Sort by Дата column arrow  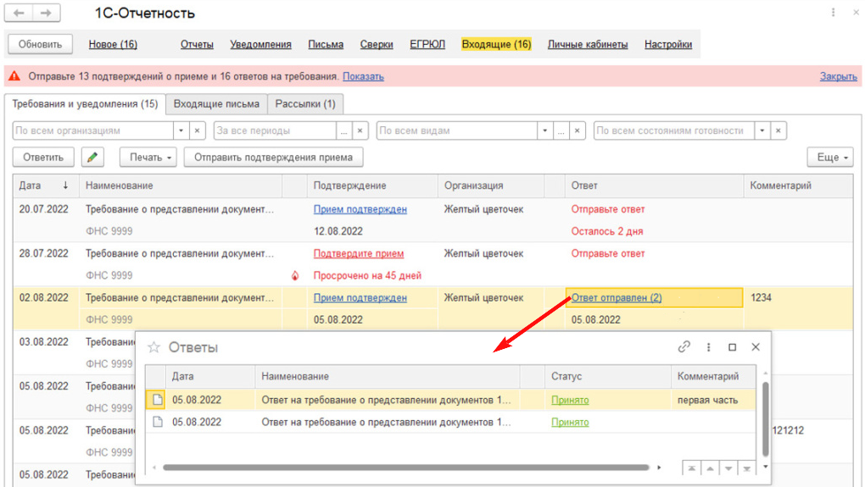(x=65, y=185)
